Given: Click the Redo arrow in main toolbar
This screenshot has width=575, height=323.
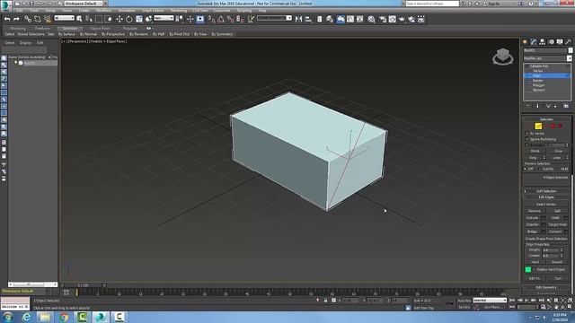Looking at the screenshot, I should tap(16, 19).
